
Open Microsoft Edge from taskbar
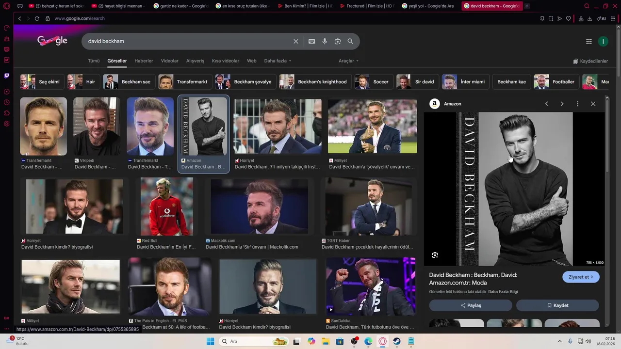point(368,341)
